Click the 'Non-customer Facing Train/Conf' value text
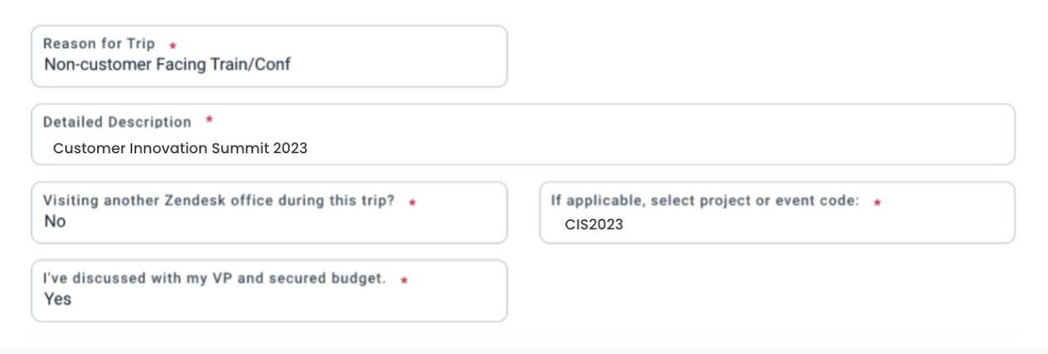 pos(167,64)
